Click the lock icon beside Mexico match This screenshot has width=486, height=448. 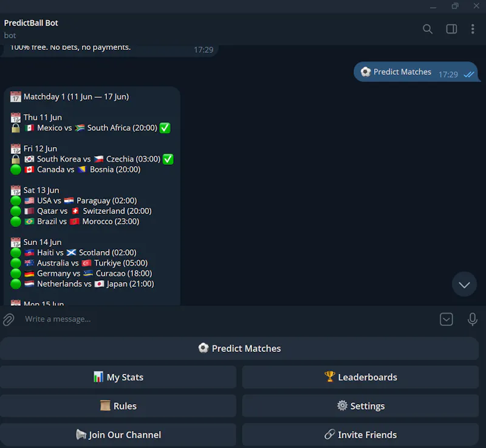tap(16, 128)
